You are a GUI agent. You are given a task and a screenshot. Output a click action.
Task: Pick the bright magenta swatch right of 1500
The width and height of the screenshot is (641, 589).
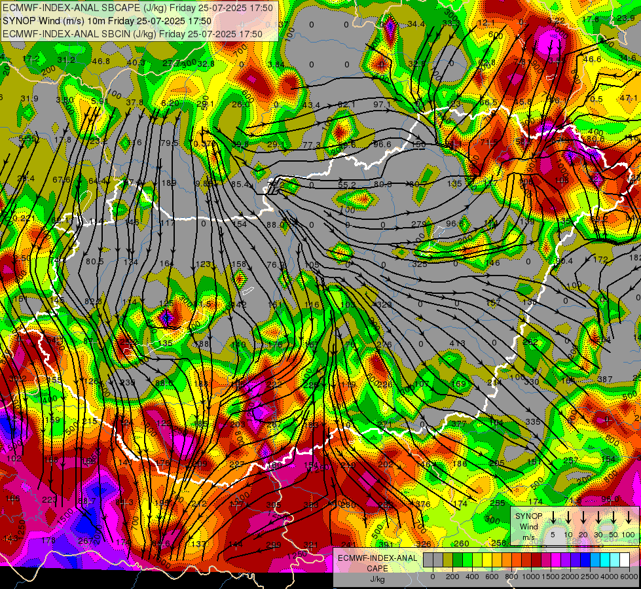[x=556, y=560]
